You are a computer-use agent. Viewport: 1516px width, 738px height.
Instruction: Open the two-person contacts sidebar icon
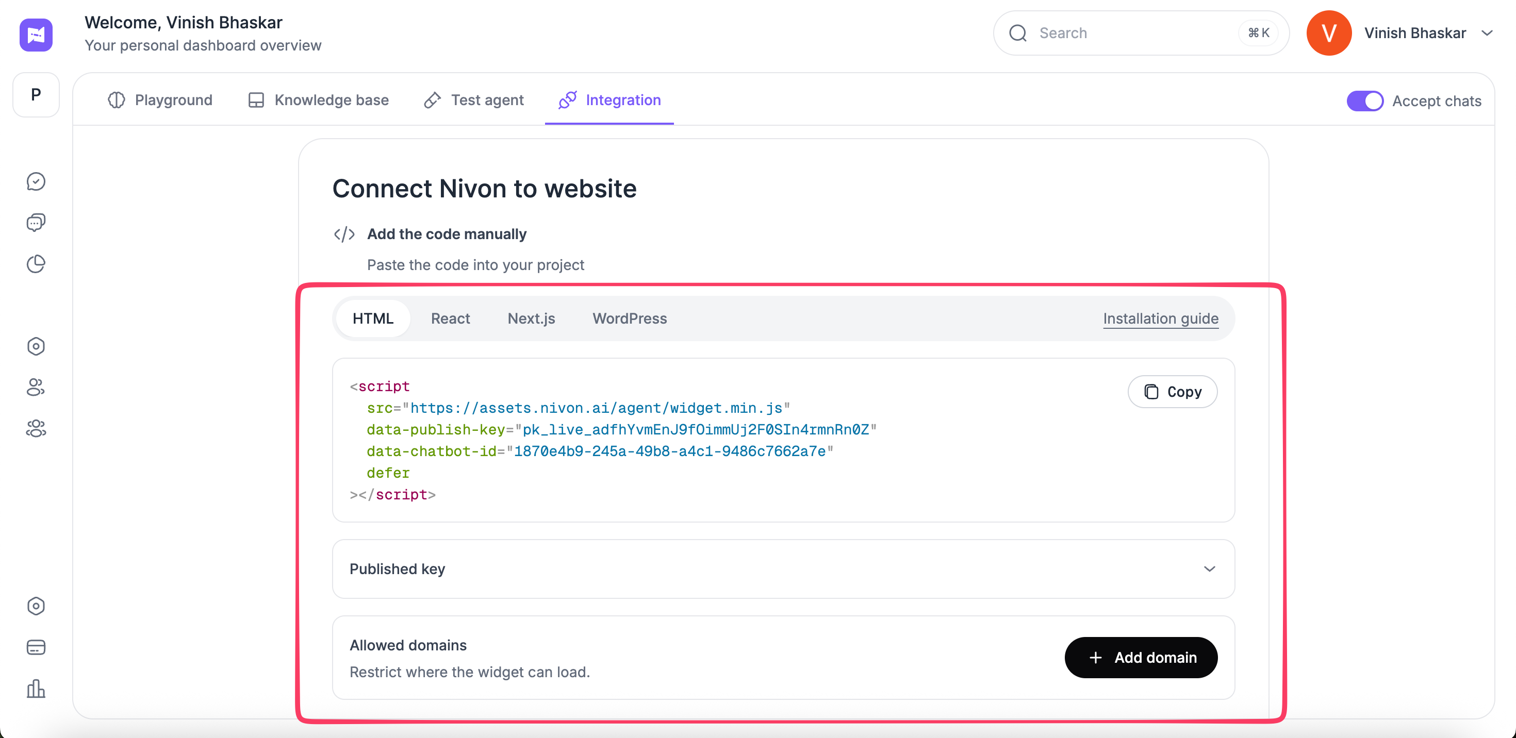tap(36, 388)
